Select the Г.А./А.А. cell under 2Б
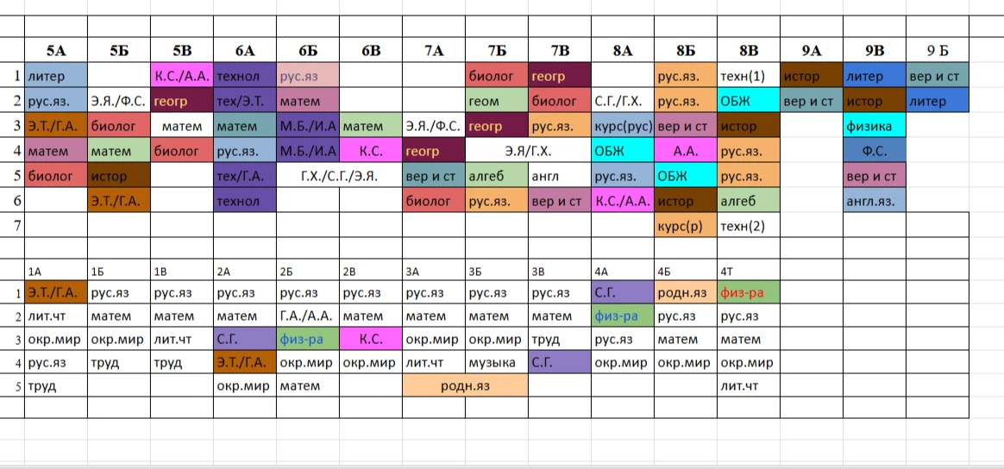The width and height of the screenshot is (1004, 469). [x=307, y=316]
